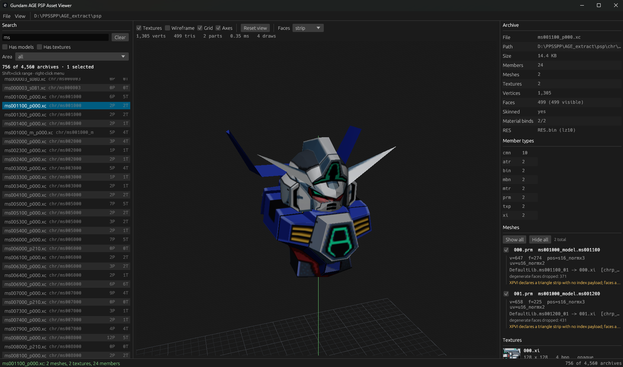
Task: Click the '756 of 4,560 archives · 1 selected' count
Action: (48, 67)
